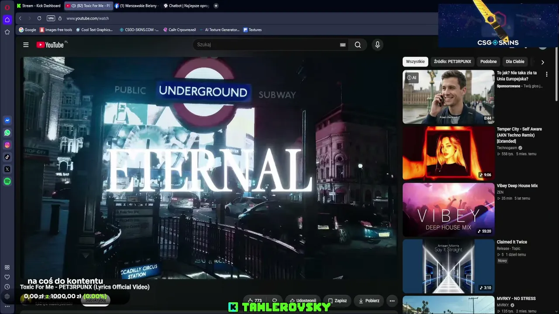Open the Images free tools bookmark
Image resolution: width=559 pixels, height=314 pixels.
(56, 30)
